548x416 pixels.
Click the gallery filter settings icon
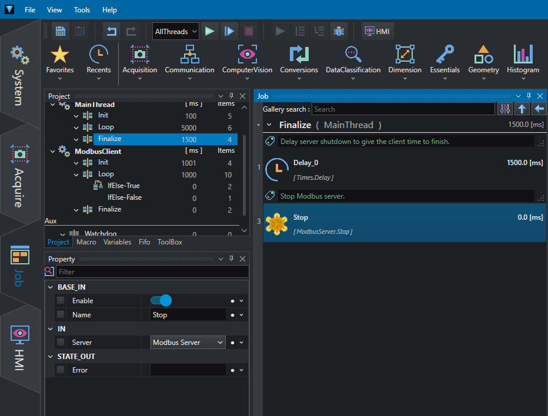tap(505, 109)
